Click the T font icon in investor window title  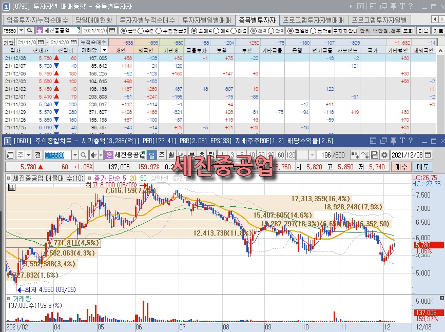pyautogui.click(x=402, y=6)
